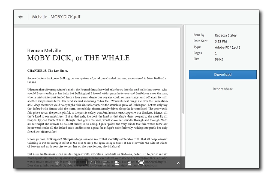
Task: Click the next page down arrow
Action: (69, 163)
